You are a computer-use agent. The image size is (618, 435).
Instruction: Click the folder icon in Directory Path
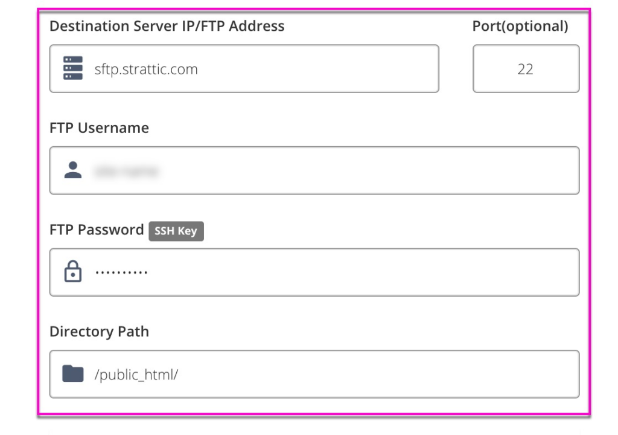tap(73, 373)
